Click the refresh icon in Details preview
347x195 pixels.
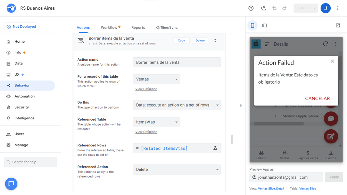click(x=325, y=44)
